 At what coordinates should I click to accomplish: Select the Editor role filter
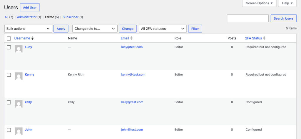[49, 17]
